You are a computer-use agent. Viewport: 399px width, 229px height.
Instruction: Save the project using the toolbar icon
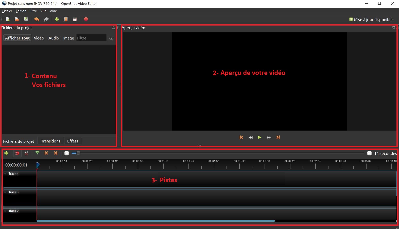point(26,19)
